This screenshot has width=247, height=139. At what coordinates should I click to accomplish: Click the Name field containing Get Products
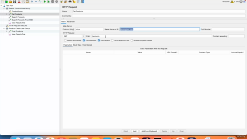[159, 11]
